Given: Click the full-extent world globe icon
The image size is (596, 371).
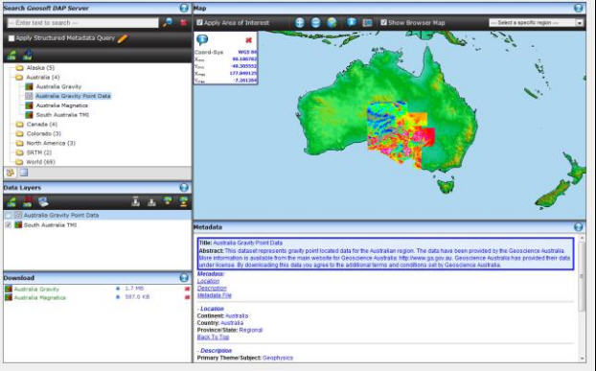Looking at the screenshot, I should [x=332, y=23].
